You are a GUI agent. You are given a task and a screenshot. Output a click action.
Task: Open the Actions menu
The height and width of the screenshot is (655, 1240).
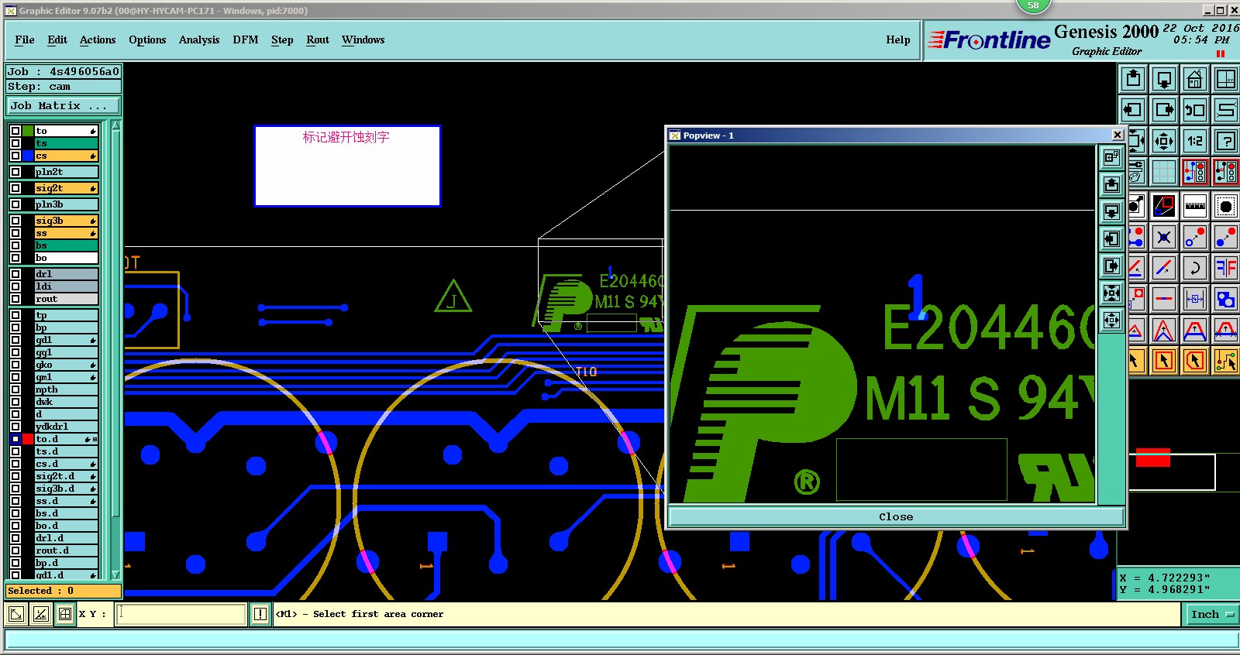tap(98, 40)
